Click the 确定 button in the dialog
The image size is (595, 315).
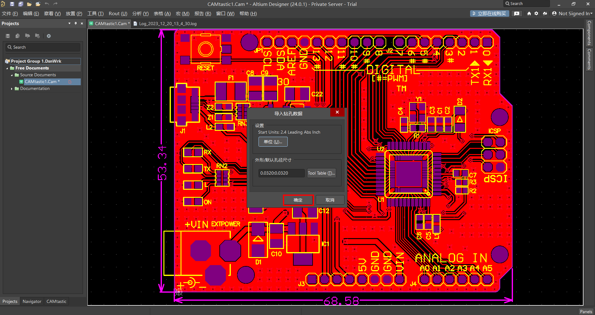[x=298, y=200]
